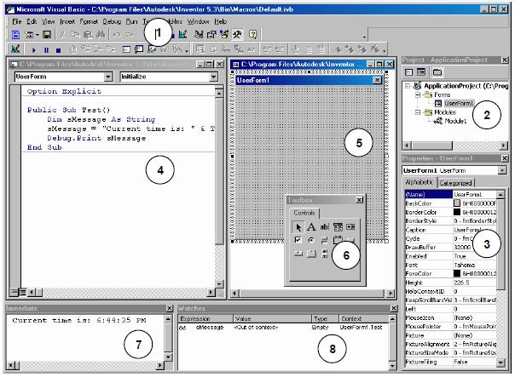This screenshot has height=377, width=515.
Task: Click the Find binoculars icon
Action: tap(101, 34)
